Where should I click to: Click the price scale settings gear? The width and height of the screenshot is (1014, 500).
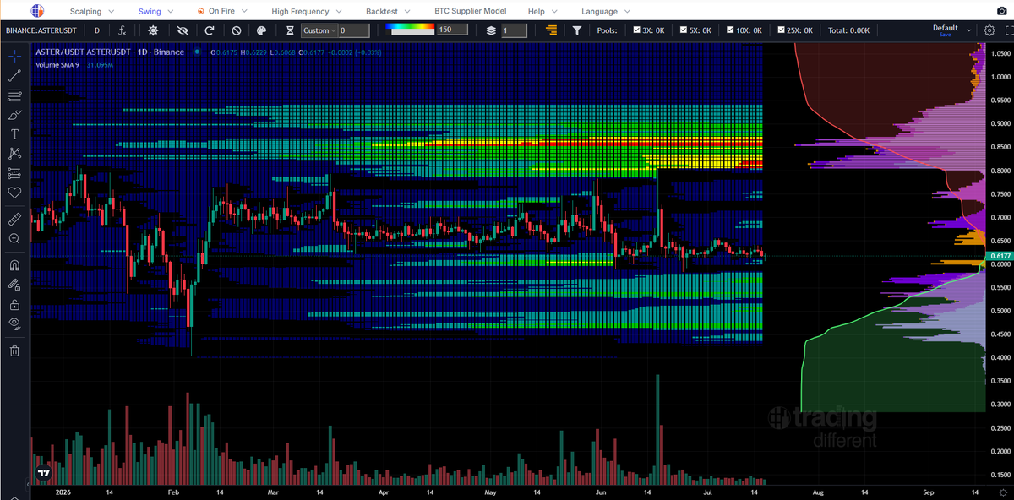tap(1001, 492)
